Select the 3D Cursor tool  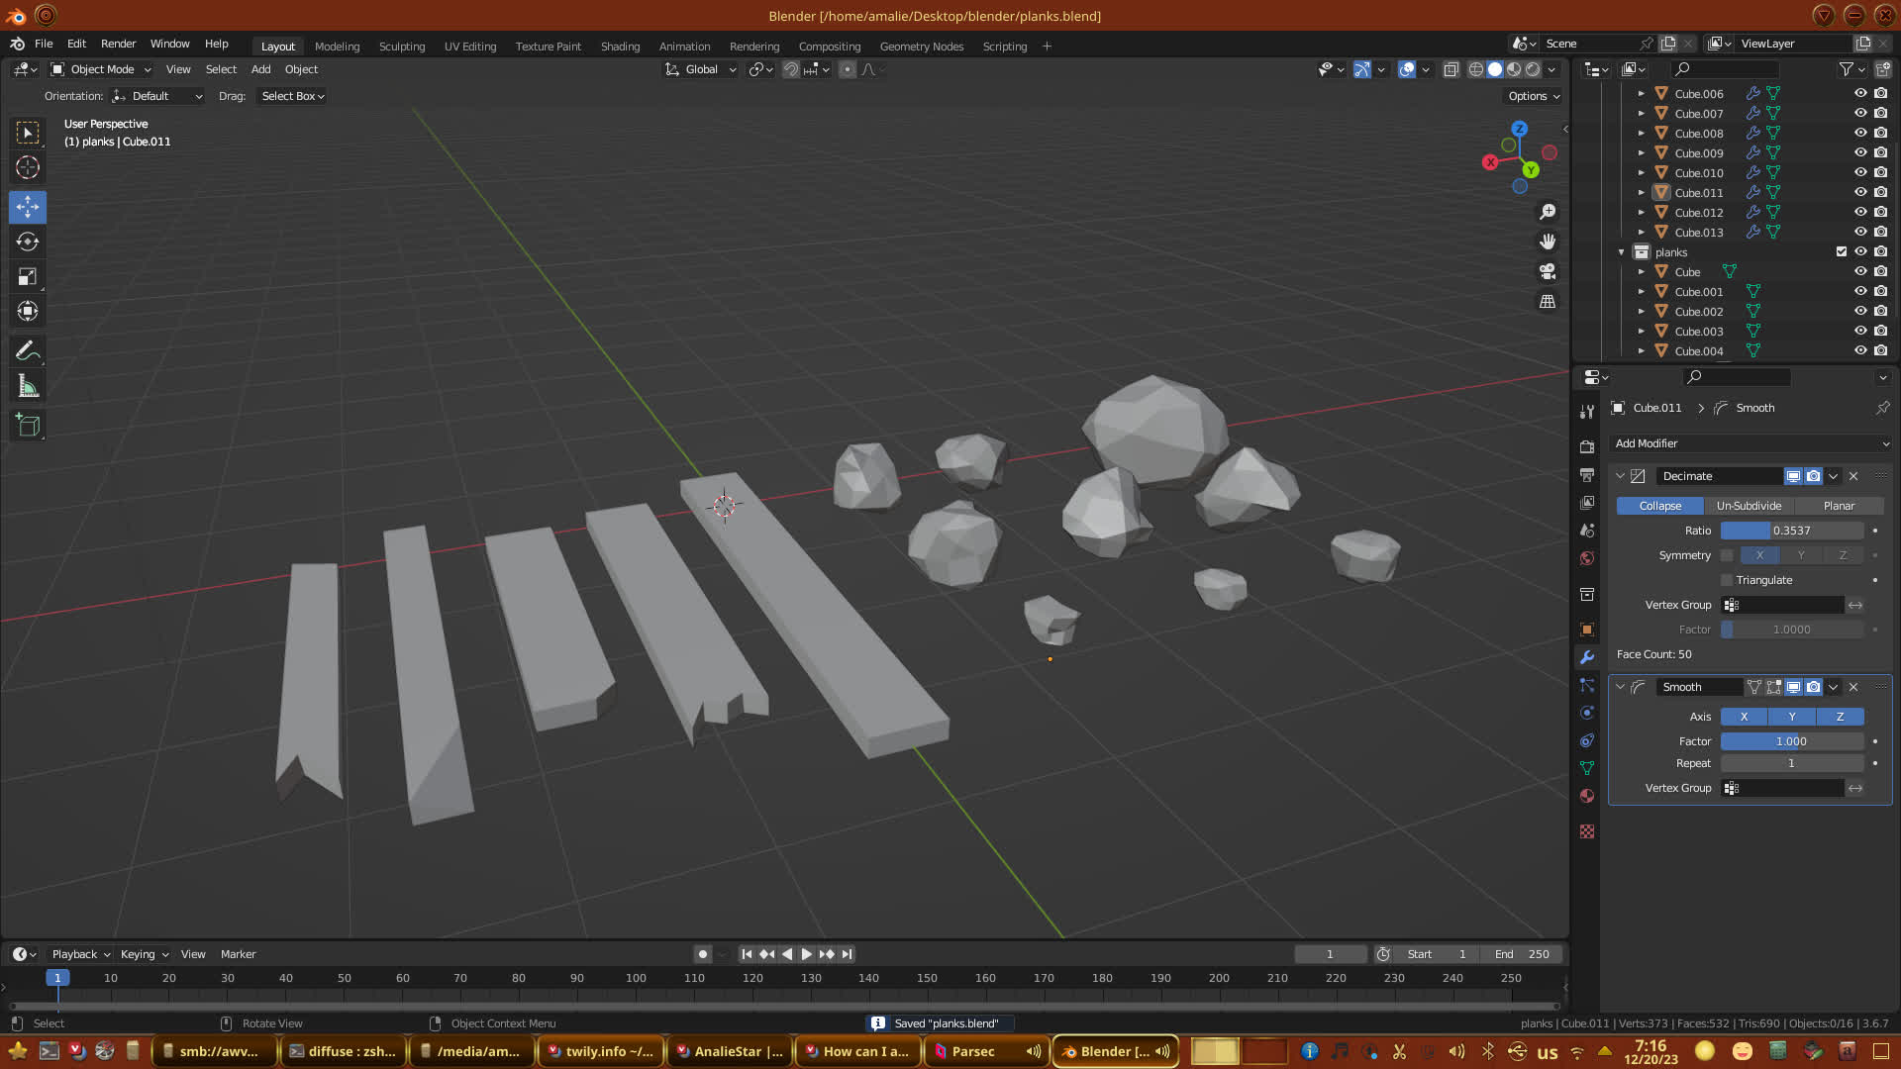pyautogui.click(x=28, y=167)
